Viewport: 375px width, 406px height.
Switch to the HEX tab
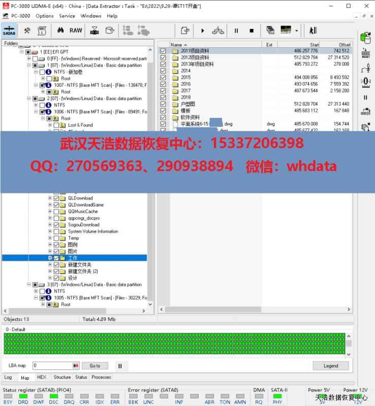tap(42, 377)
